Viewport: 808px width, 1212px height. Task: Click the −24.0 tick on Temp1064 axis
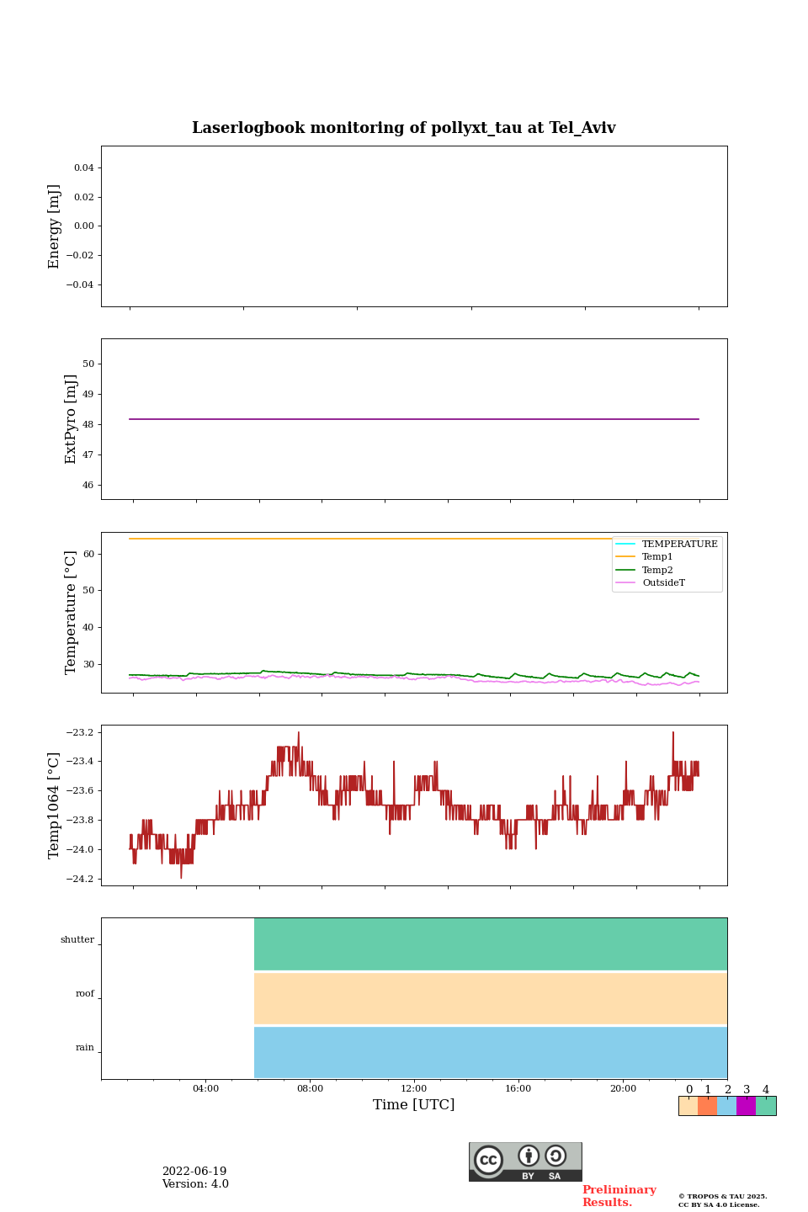coord(81,850)
